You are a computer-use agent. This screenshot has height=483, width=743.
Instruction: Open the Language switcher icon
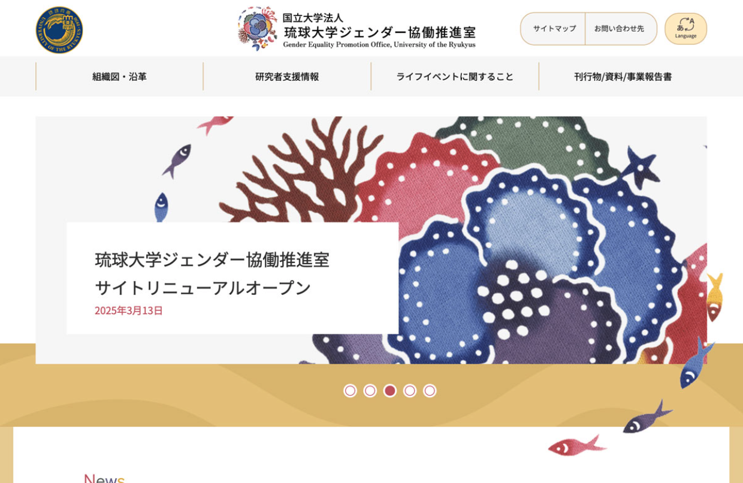pos(685,29)
